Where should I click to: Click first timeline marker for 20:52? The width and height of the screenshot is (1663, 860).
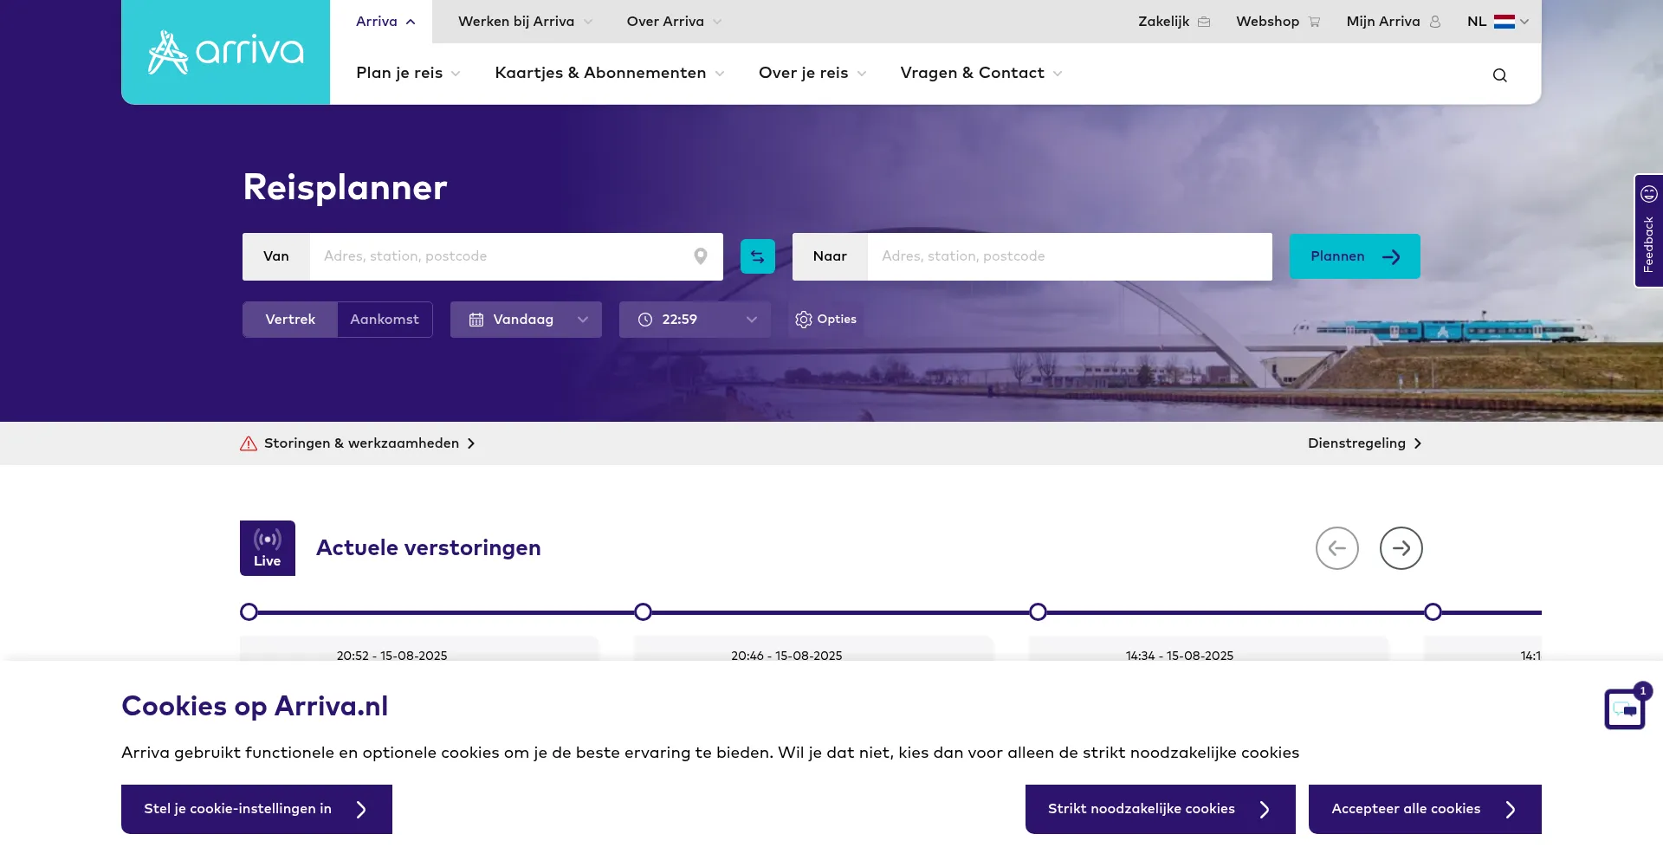pos(249,612)
